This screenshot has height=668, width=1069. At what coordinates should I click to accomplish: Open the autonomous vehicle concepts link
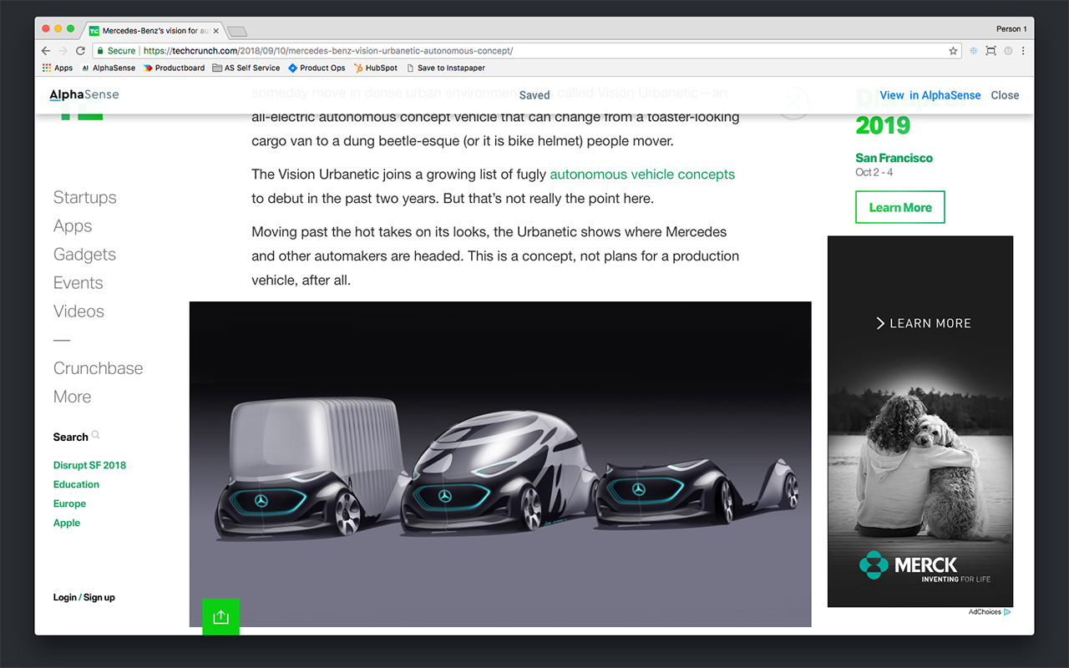pyautogui.click(x=642, y=174)
